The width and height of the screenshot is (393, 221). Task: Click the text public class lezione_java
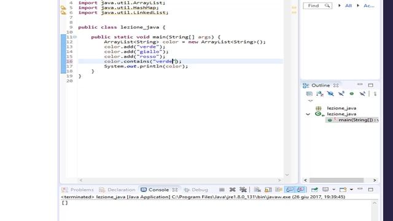click(x=119, y=27)
